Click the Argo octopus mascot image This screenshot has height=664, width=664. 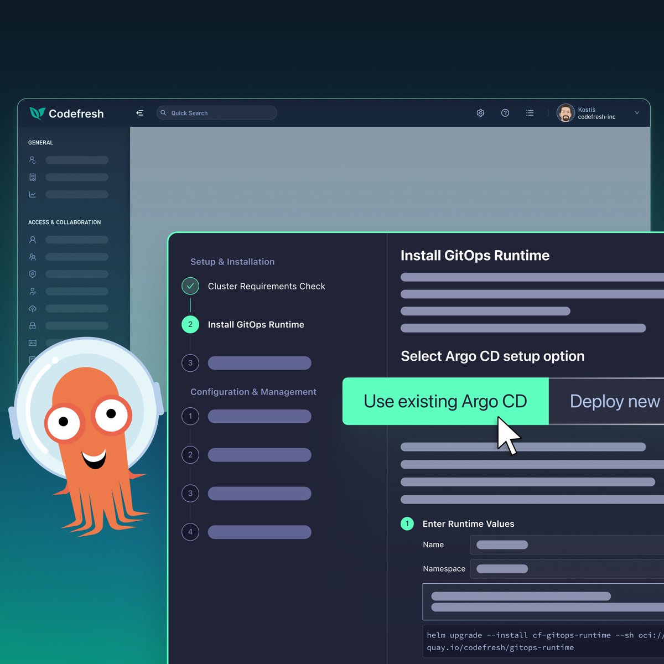click(x=87, y=437)
